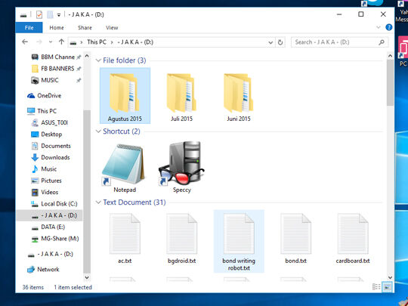Switch to details view button
The height and width of the screenshot is (306, 408).
pyautogui.click(x=376, y=287)
